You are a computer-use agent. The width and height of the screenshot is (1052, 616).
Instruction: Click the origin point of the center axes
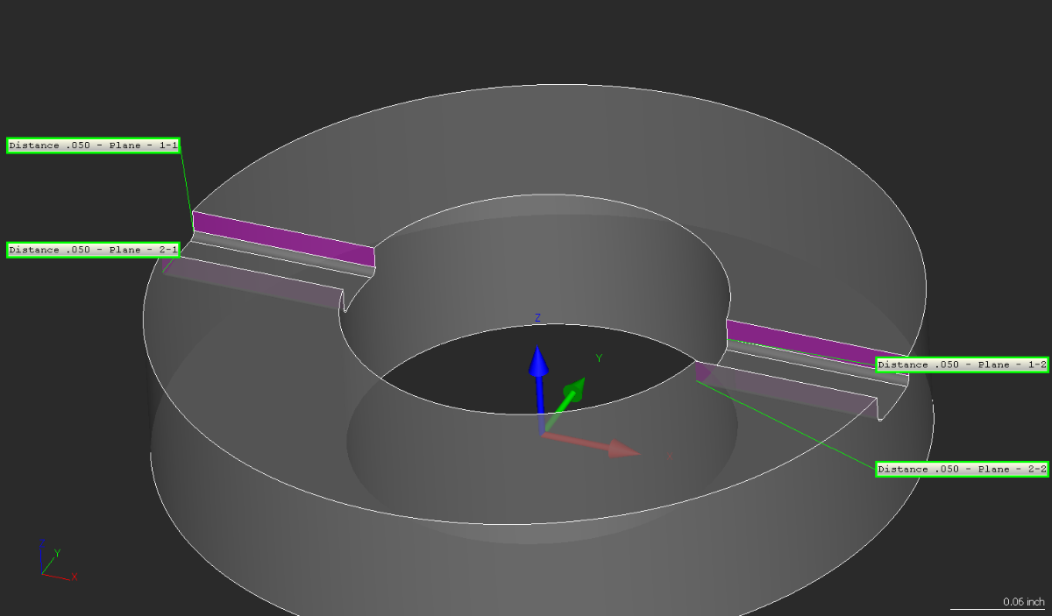tap(543, 432)
